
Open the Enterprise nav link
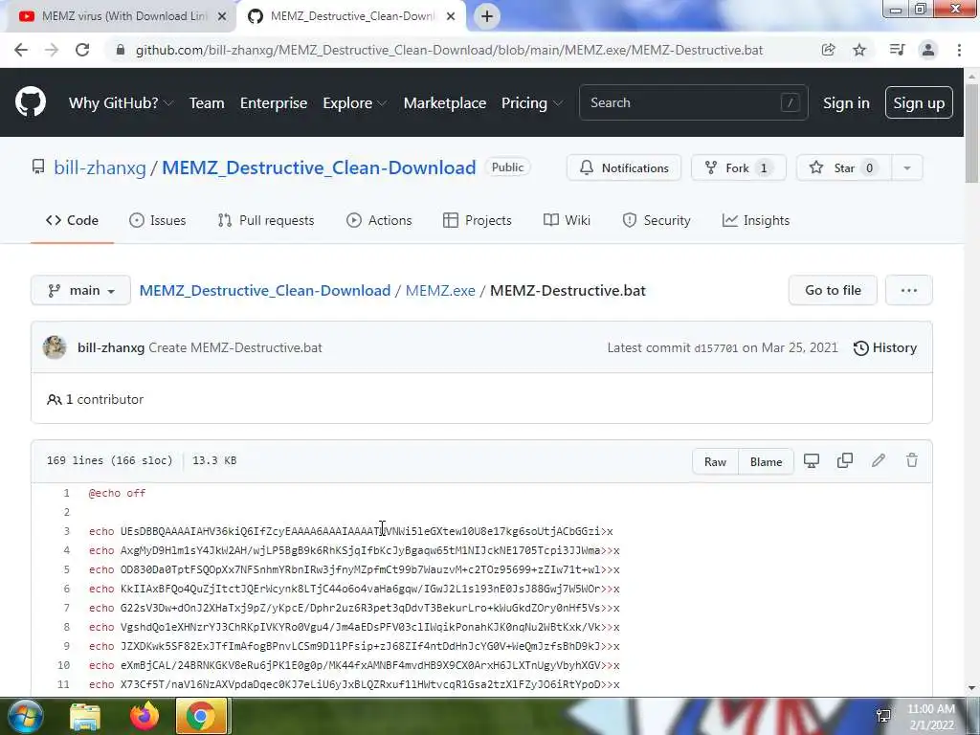coord(274,102)
